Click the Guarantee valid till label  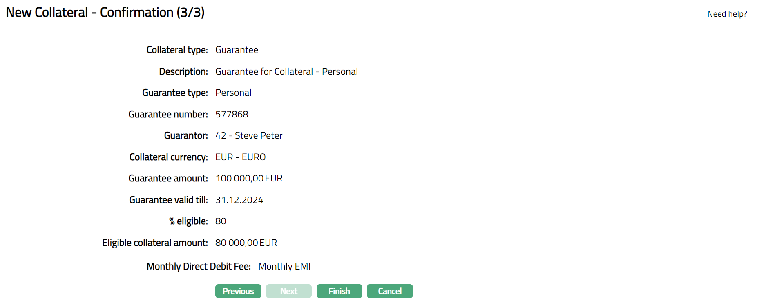(168, 200)
